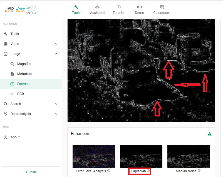The width and height of the screenshot is (223, 177).
Task: Click the InVID logo in the header
Action: [10, 9]
